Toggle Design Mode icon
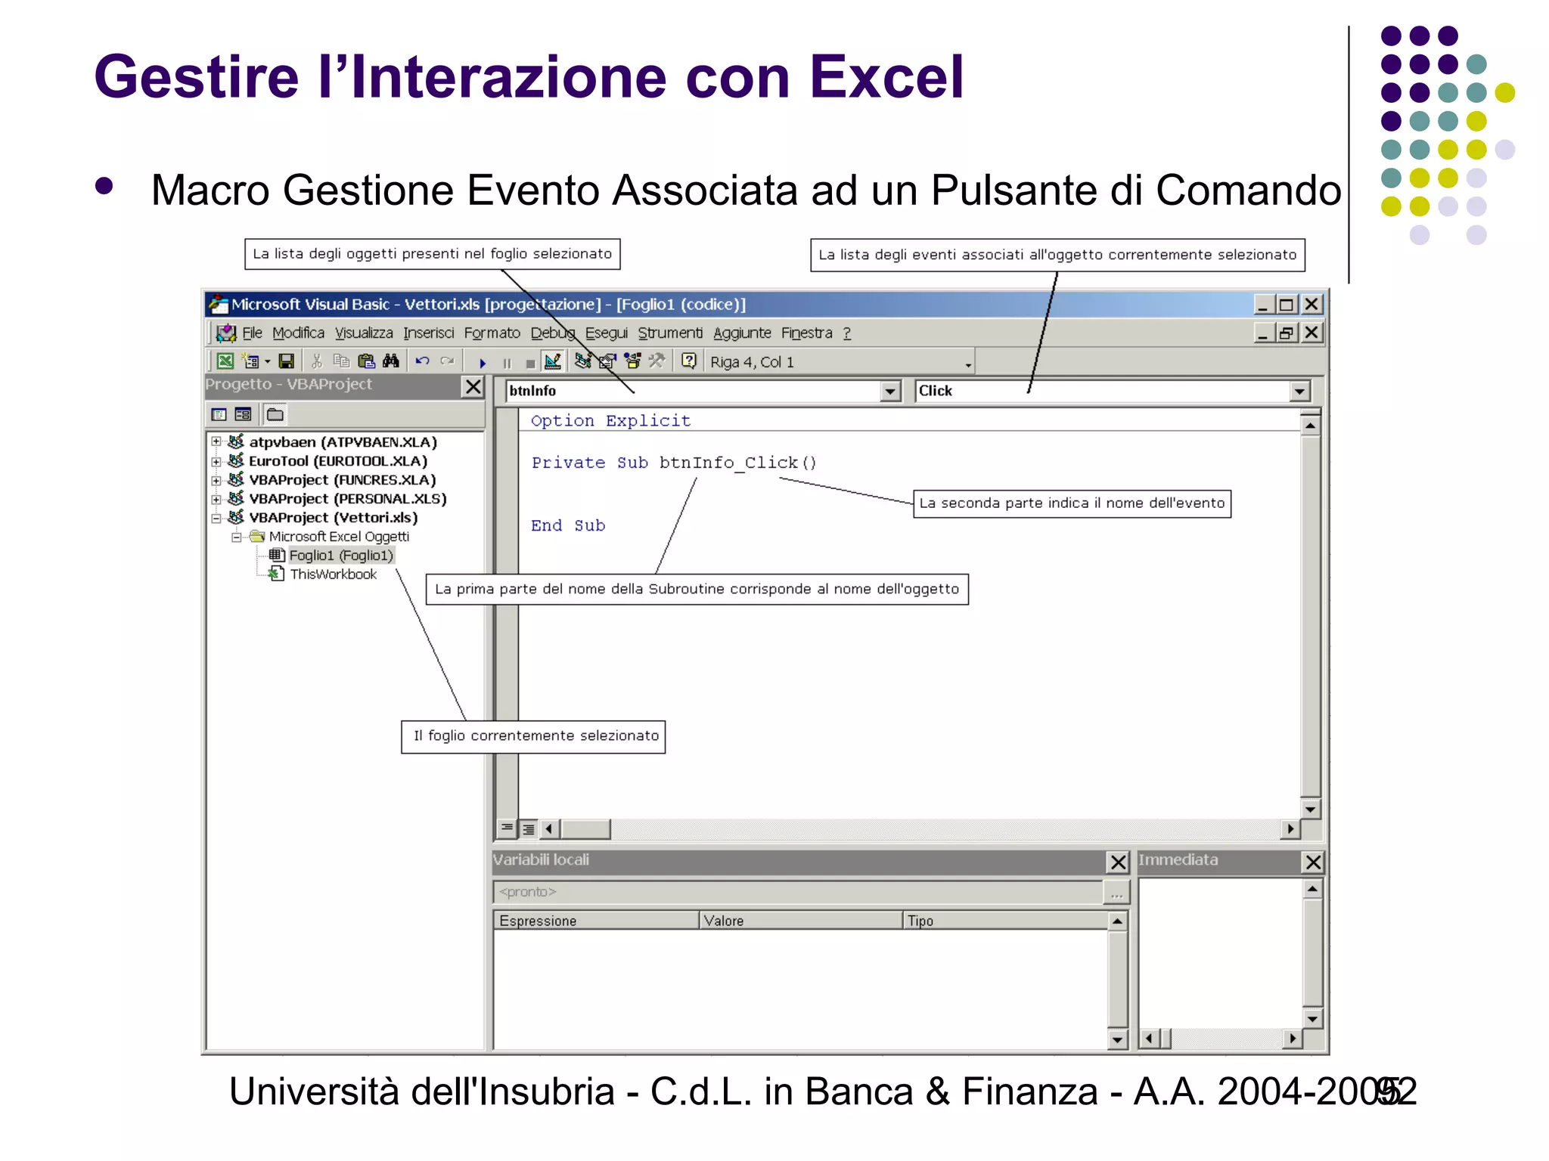 coord(553,361)
